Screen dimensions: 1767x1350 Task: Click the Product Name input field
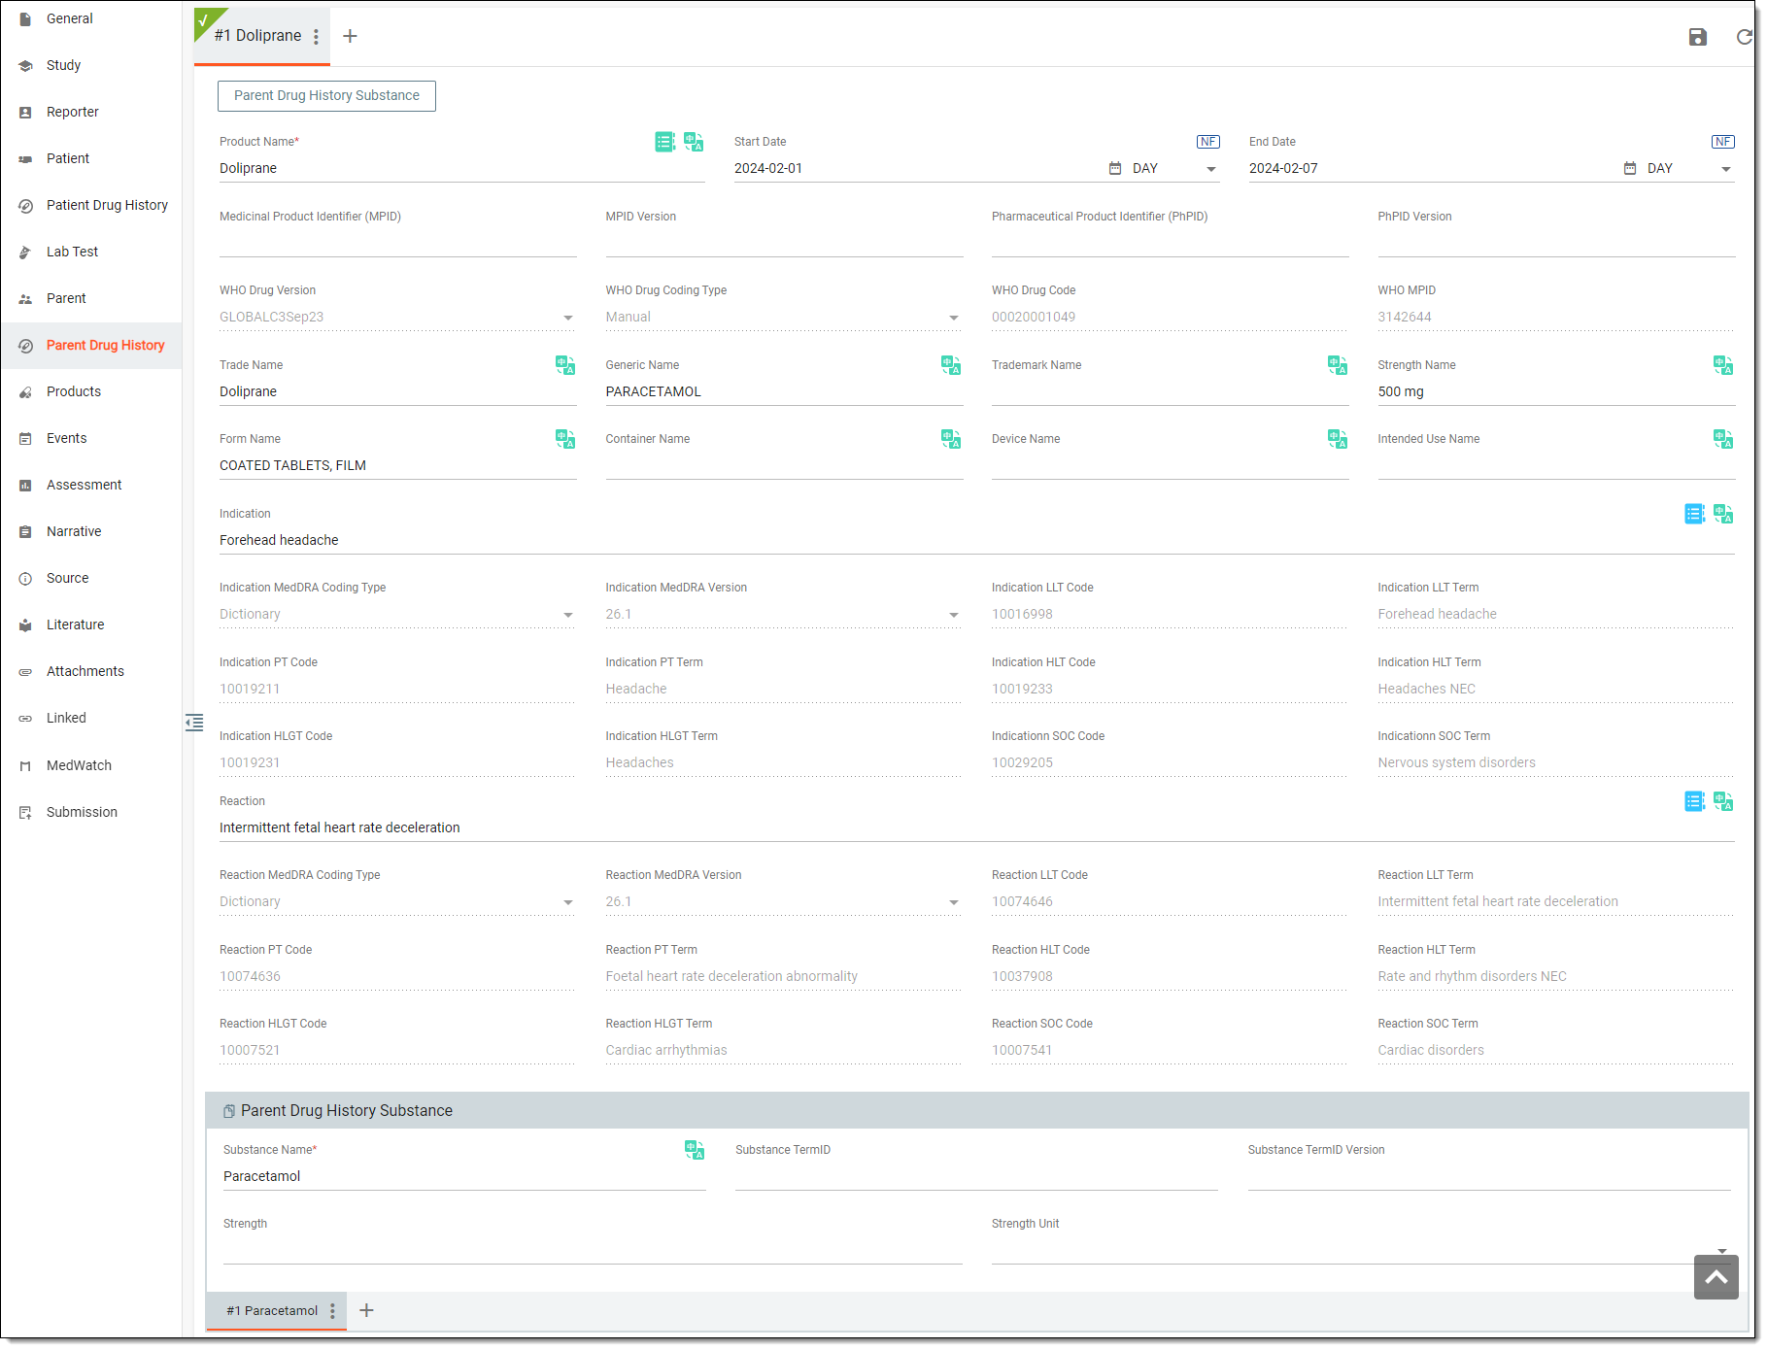tap(461, 169)
